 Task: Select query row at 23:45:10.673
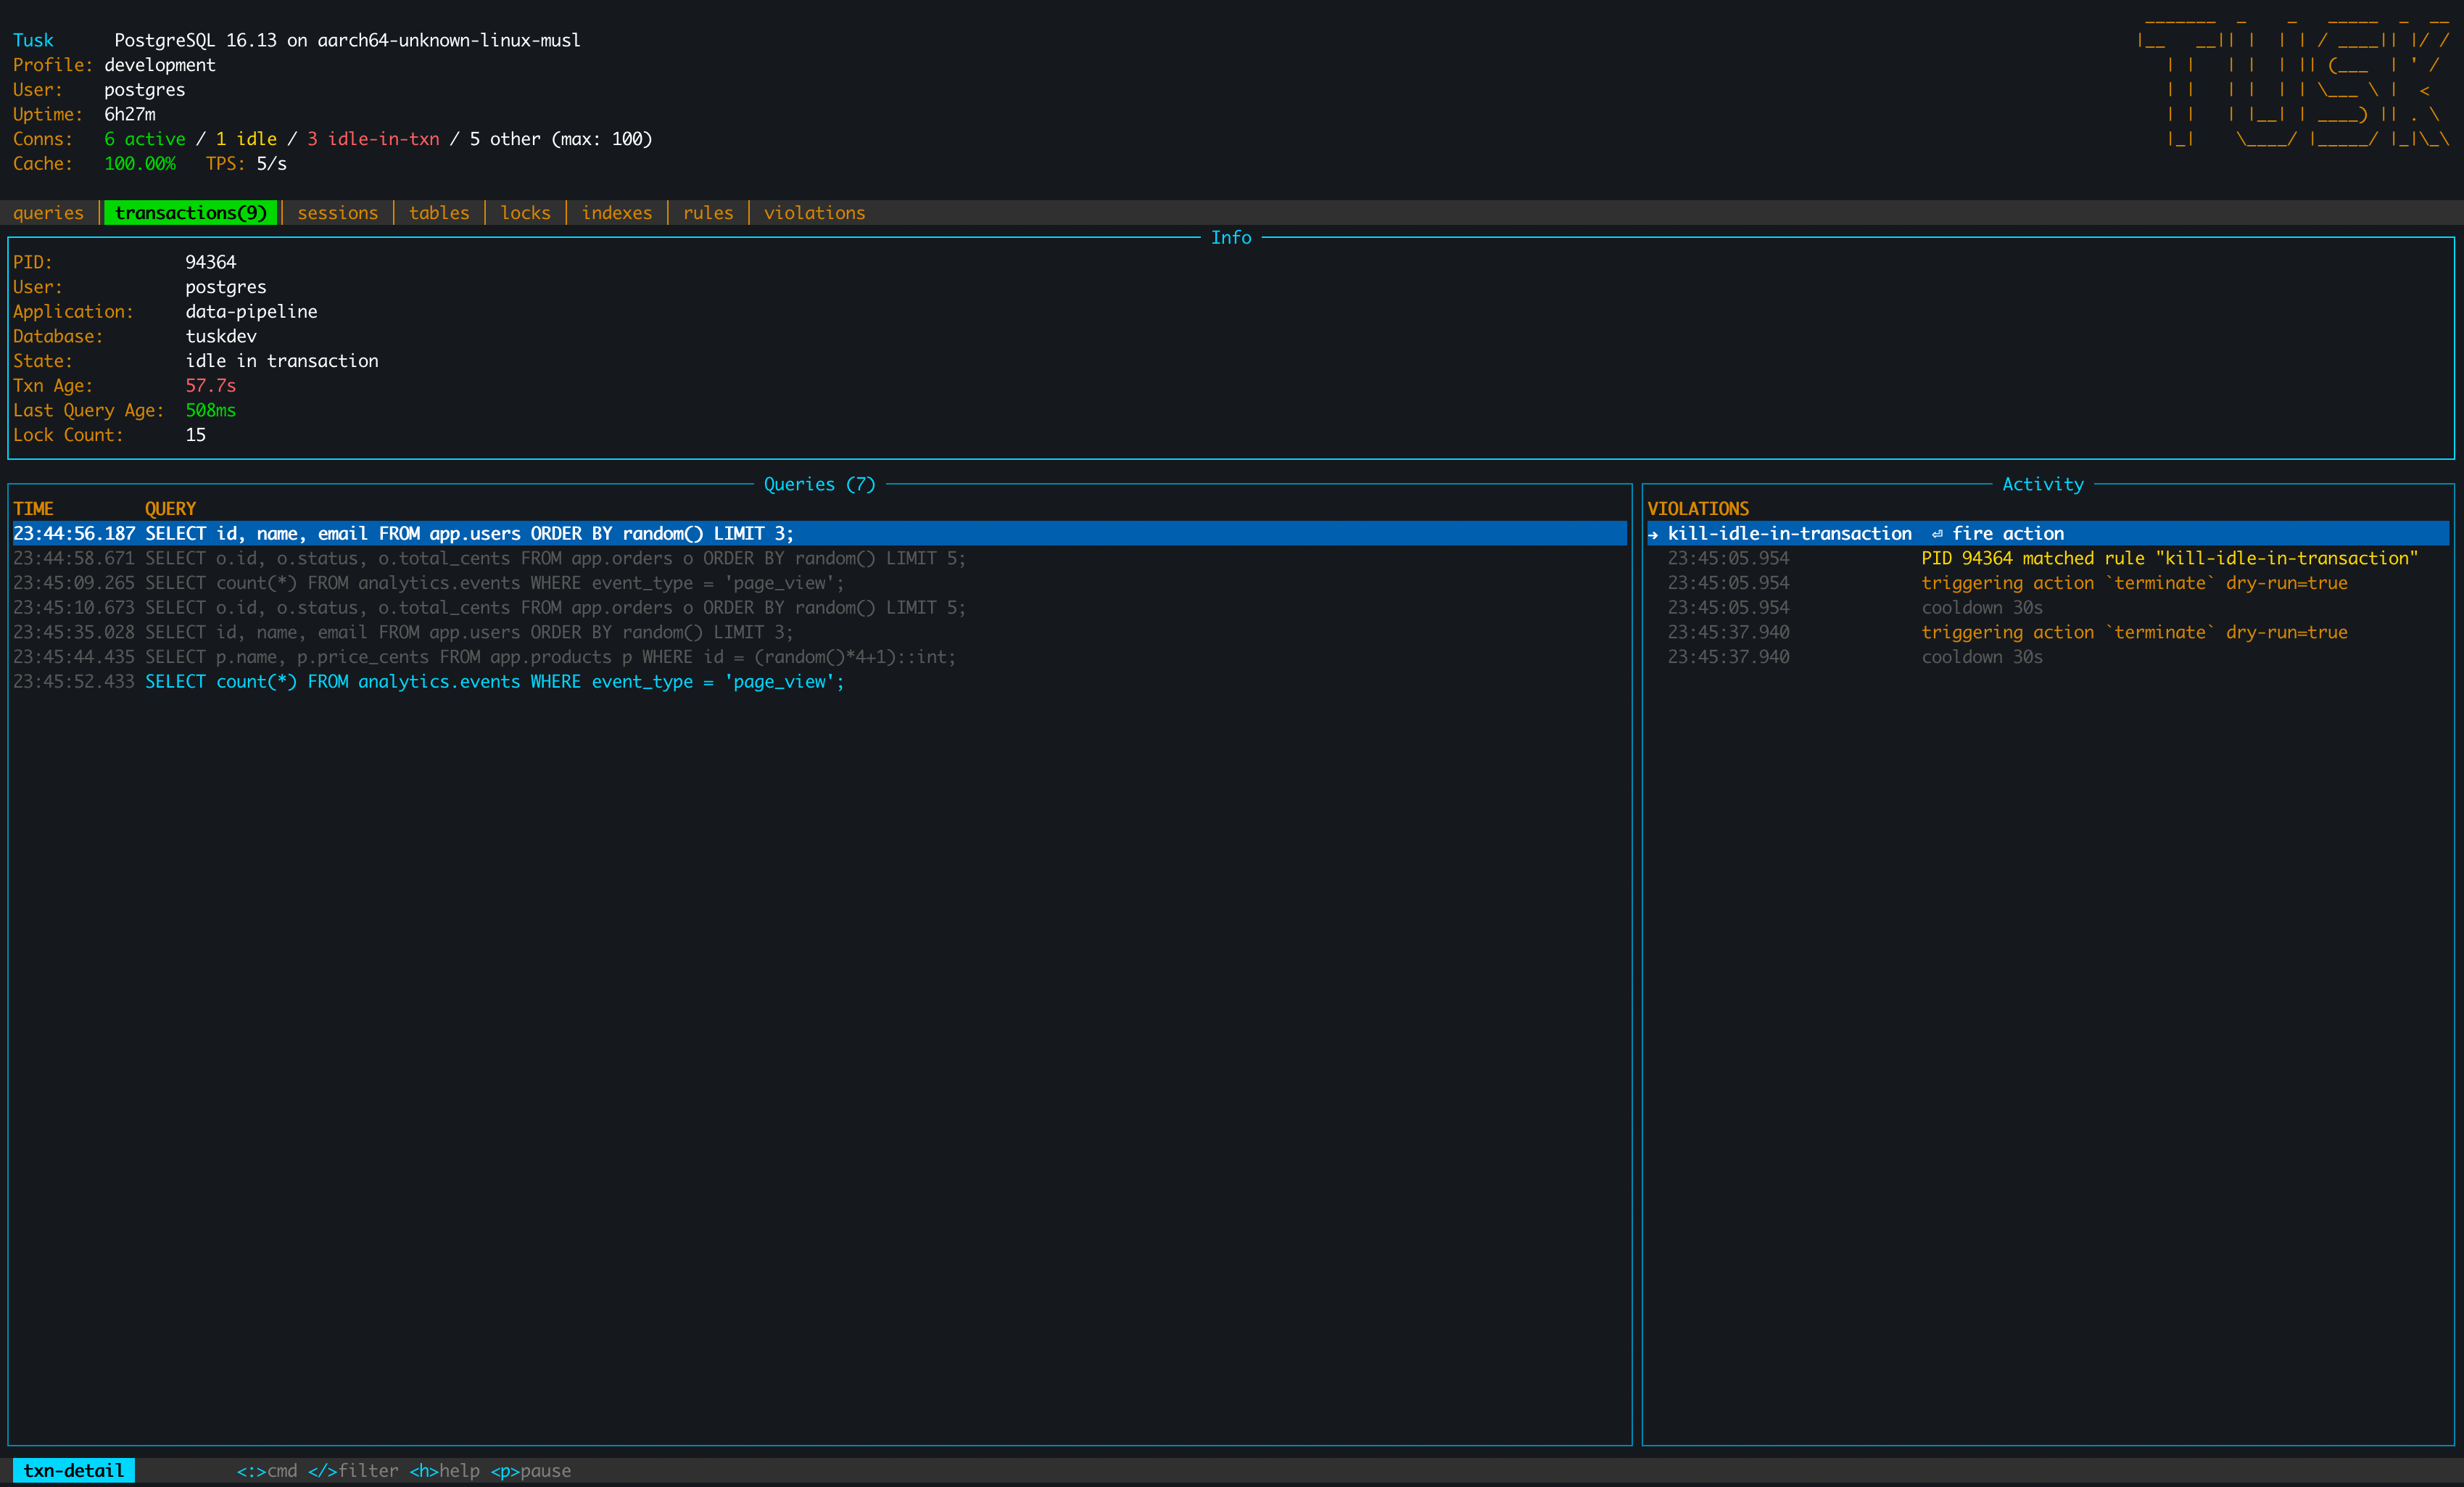point(819,608)
